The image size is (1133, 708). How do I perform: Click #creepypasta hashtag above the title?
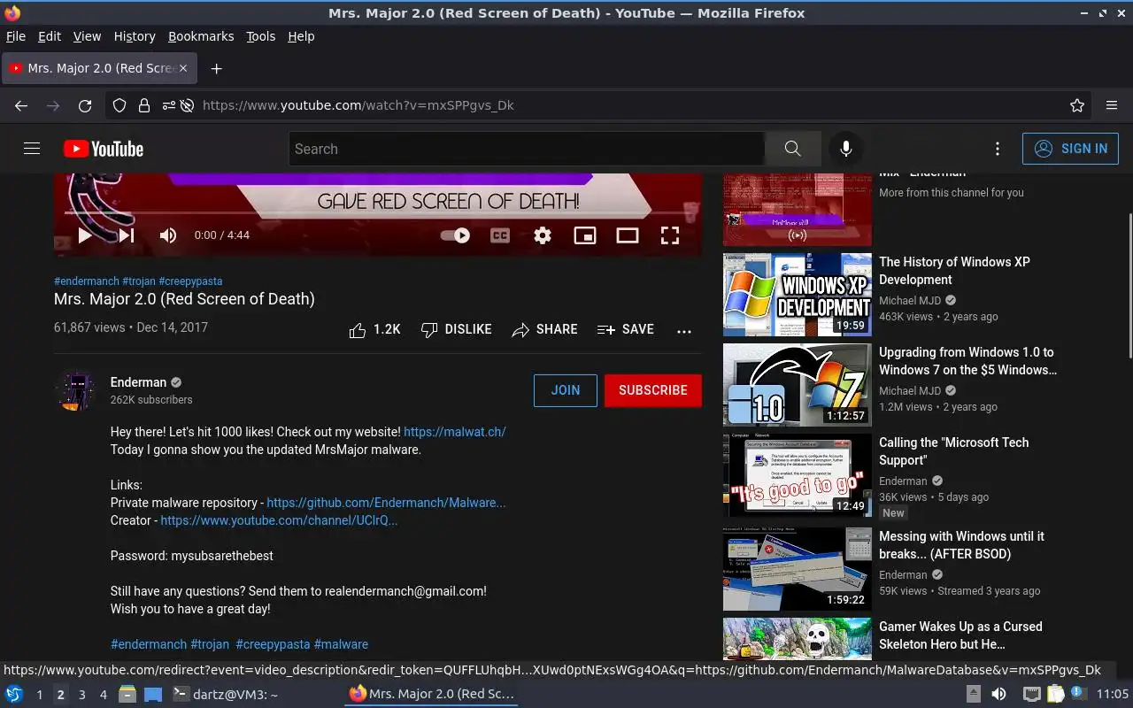190,281
